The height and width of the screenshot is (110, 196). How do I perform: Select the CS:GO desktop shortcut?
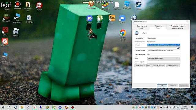pos(112,19)
